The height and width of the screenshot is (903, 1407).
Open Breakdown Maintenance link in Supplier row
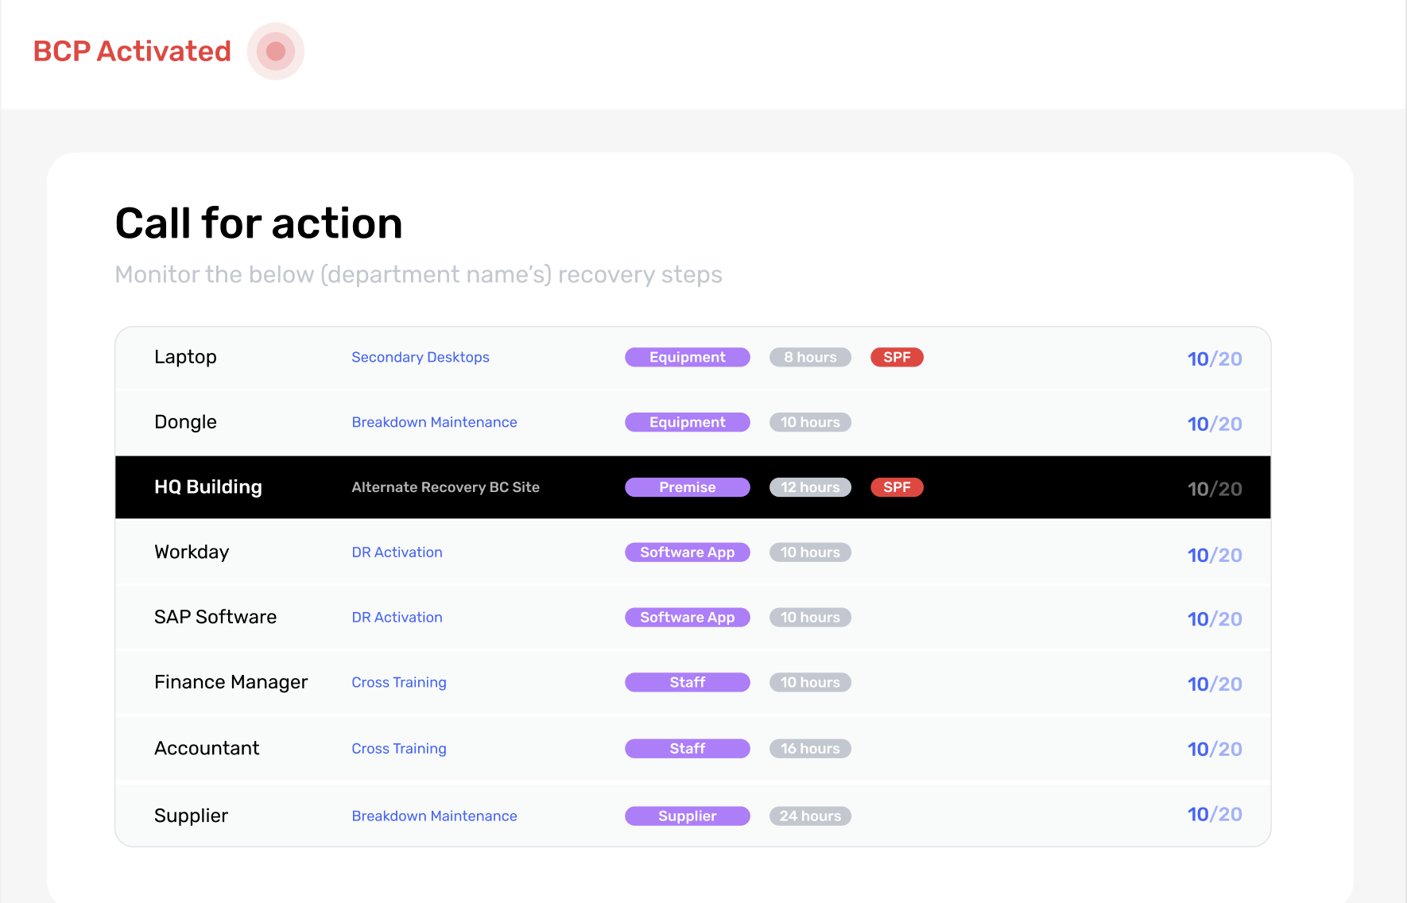click(x=434, y=816)
